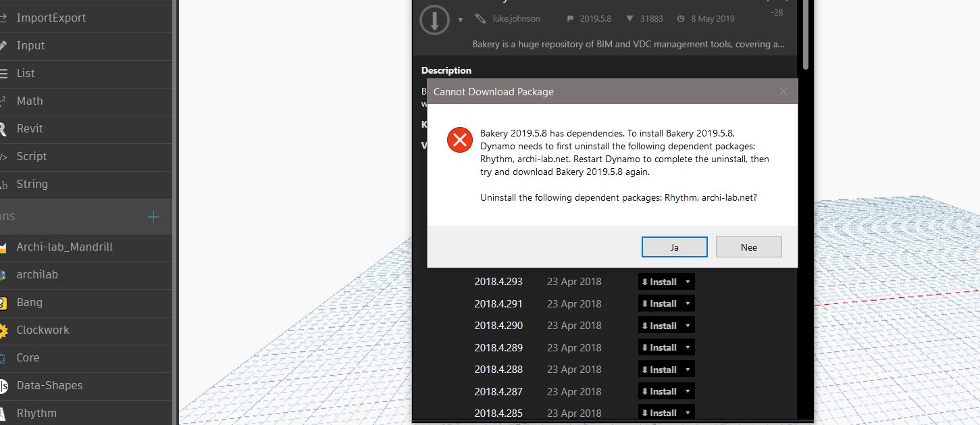The image size is (980, 425).
Task: Open install options dropdown for version 2018.4.288
Action: 688,370
